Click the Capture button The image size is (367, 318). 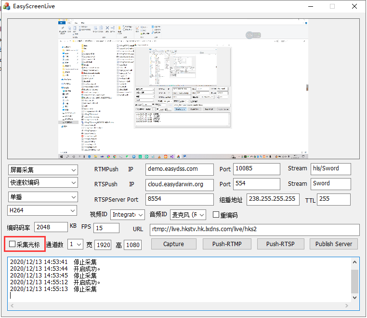coord(174,244)
